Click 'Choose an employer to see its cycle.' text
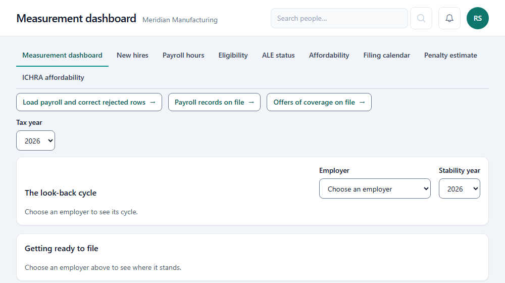Screen dimensions: 505x283 [81, 212]
